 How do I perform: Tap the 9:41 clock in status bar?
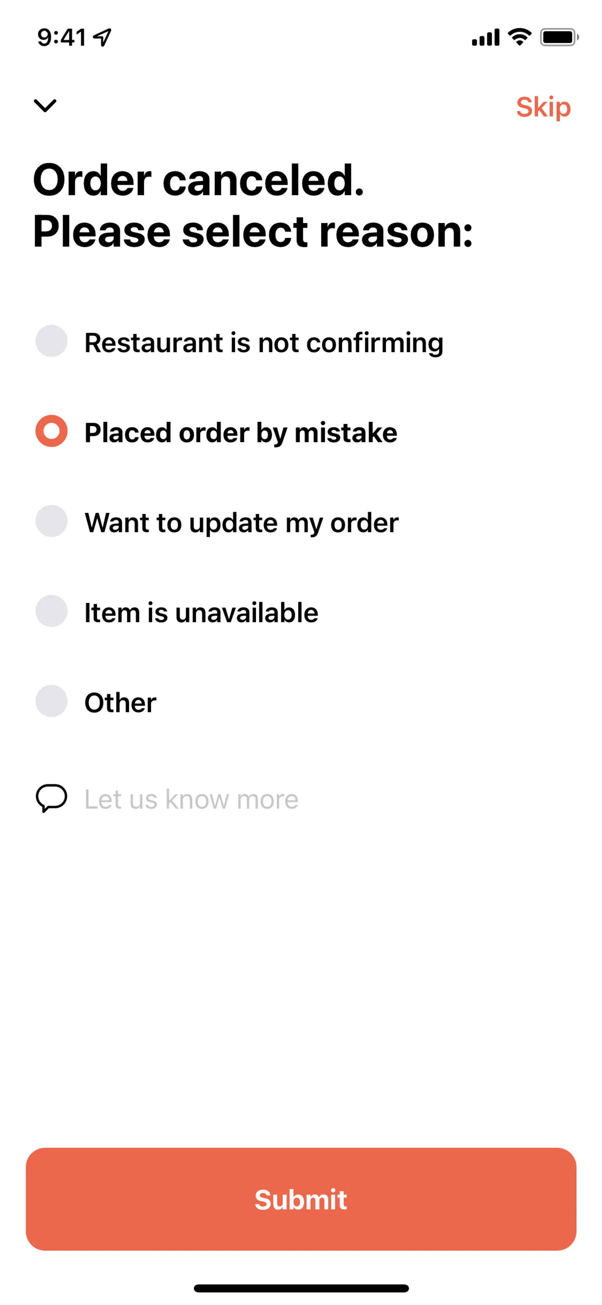(62, 37)
